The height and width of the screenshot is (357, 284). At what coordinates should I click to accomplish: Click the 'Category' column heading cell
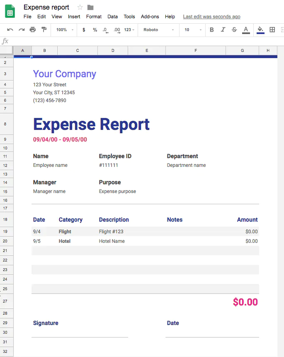point(70,220)
